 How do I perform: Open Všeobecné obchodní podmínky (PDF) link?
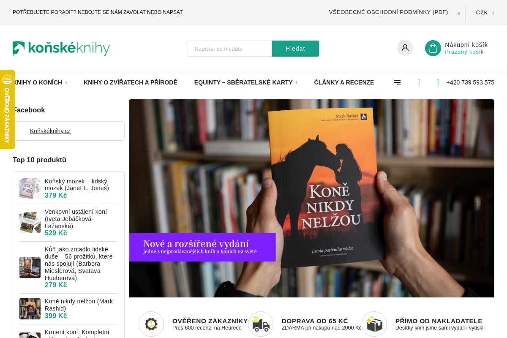[389, 12]
